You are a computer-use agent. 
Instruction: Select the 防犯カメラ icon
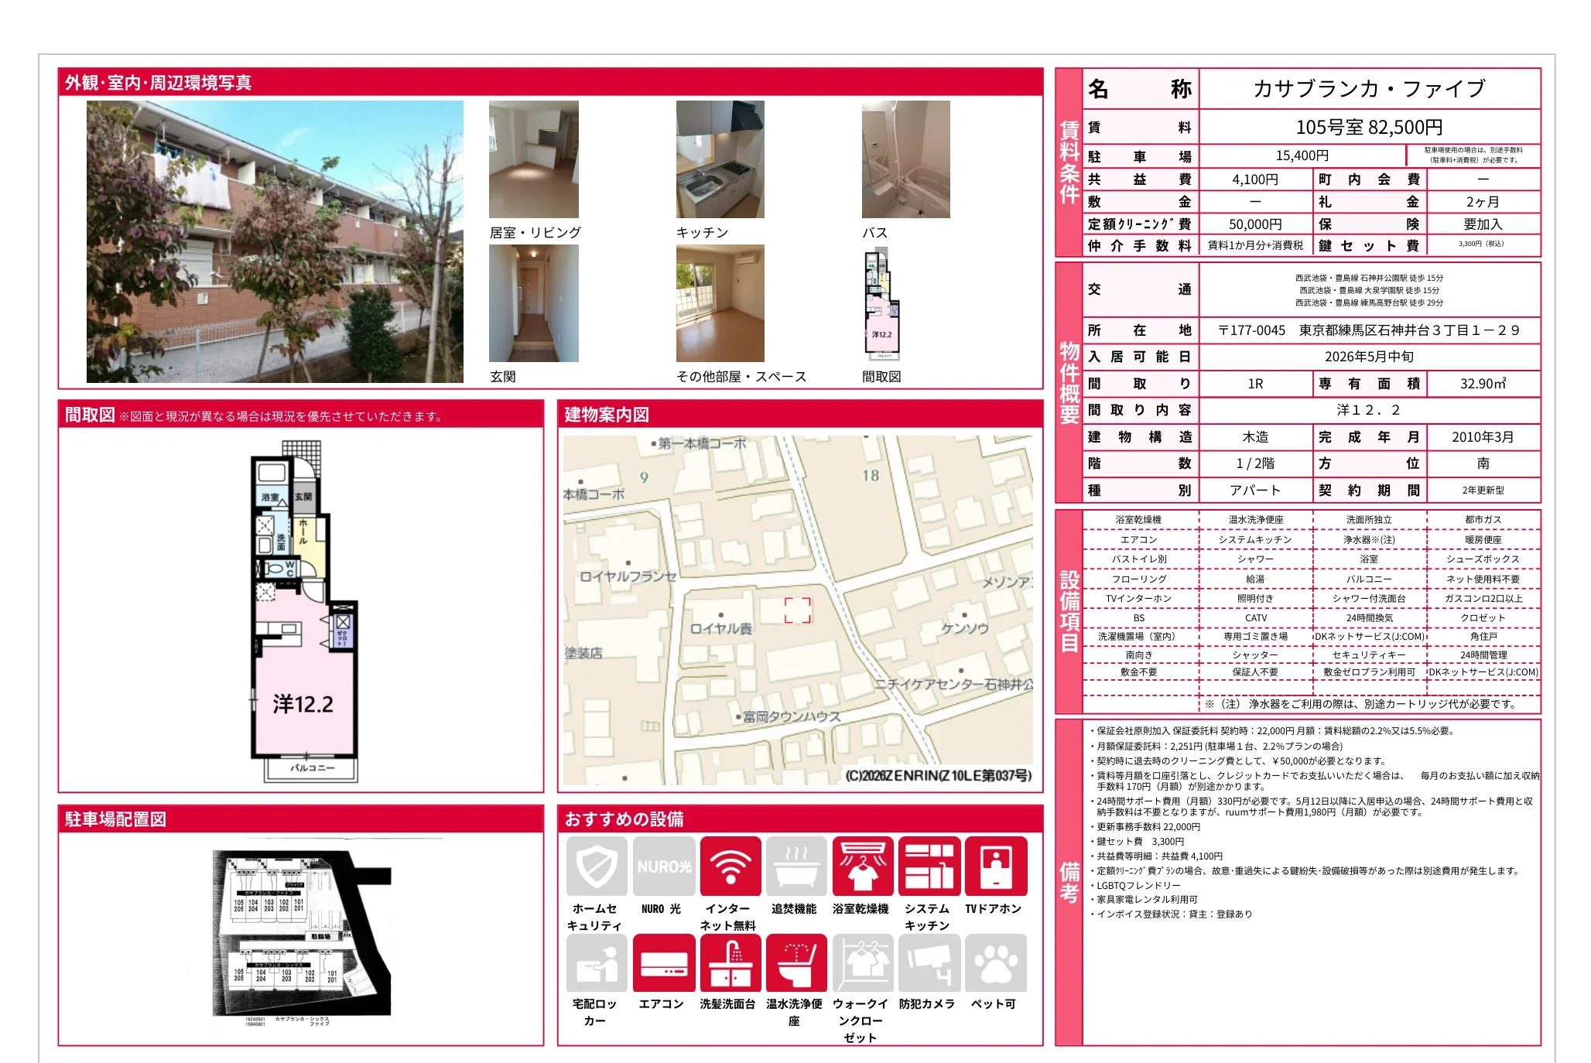coord(929,963)
